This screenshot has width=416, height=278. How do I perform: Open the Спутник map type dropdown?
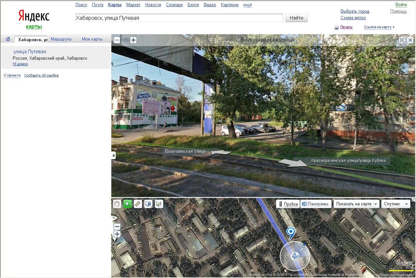[x=396, y=204]
